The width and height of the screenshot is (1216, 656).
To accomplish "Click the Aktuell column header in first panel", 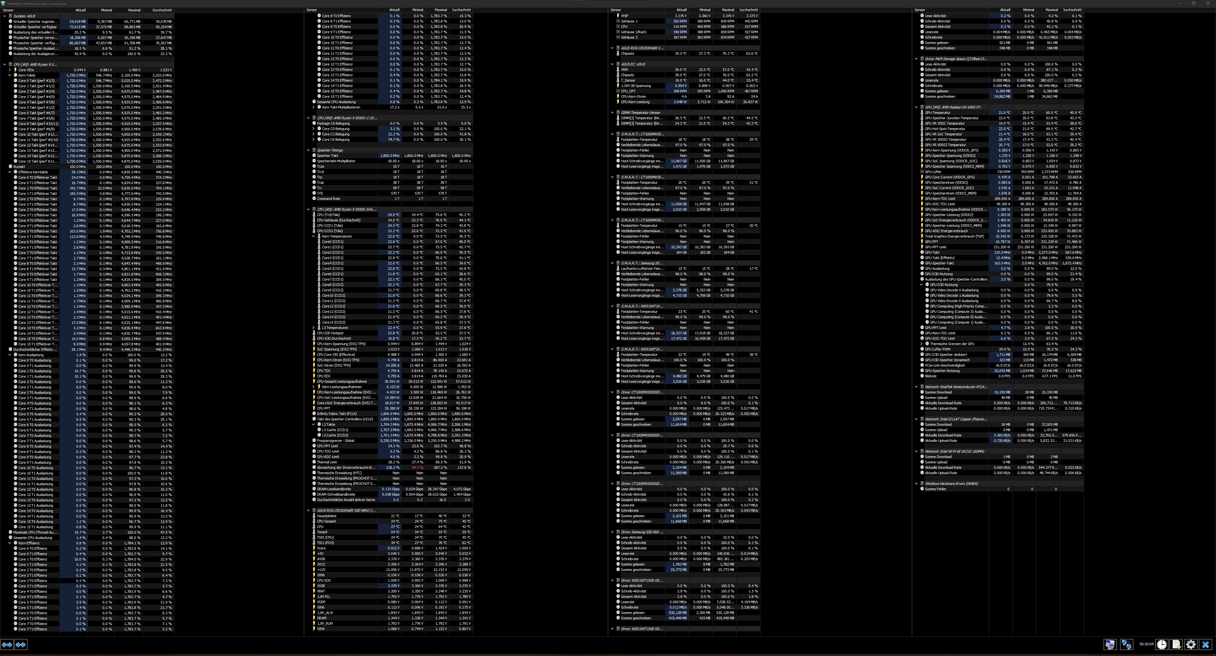I will 80,10.
